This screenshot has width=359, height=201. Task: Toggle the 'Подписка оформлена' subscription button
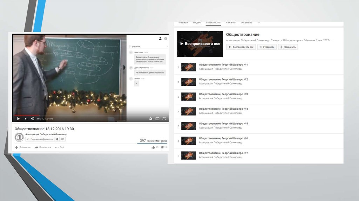(x=40, y=139)
